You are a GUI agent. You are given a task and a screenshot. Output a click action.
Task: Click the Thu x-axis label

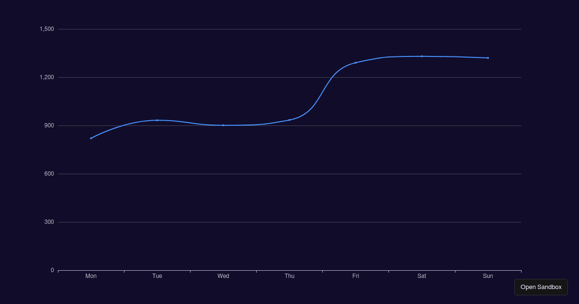pos(289,276)
